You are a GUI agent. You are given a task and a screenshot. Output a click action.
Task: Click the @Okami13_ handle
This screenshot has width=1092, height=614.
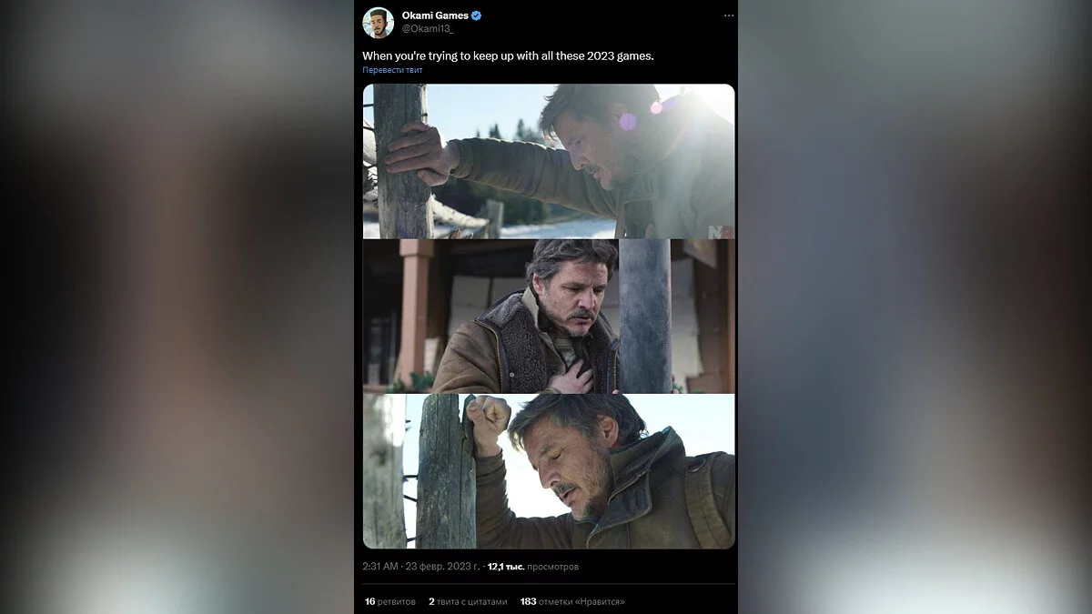coord(428,29)
